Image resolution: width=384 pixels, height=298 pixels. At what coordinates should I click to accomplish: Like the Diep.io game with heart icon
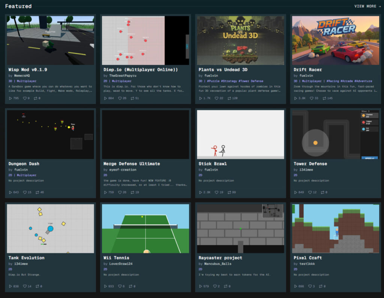point(120,98)
